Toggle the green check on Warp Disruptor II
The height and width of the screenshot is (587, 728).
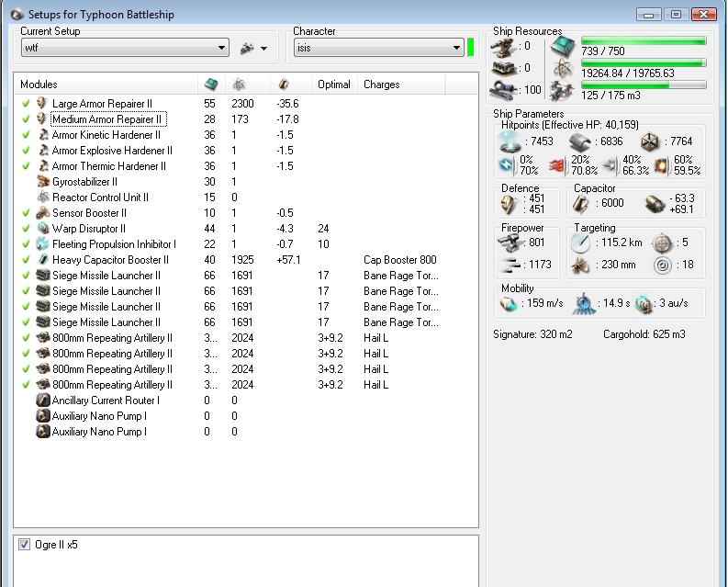tap(26, 228)
